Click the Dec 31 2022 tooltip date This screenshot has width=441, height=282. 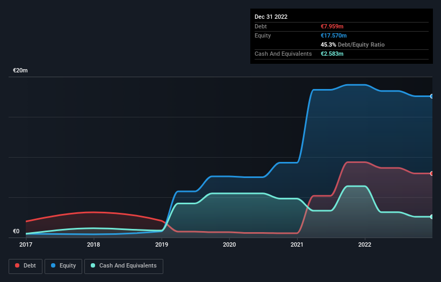pos(271,17)
